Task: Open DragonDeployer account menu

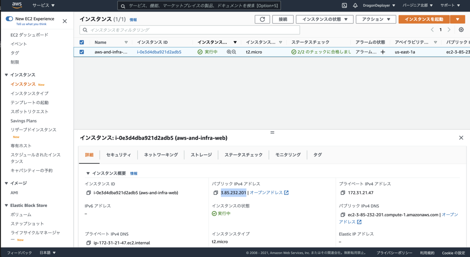Action: pos(380,5)
